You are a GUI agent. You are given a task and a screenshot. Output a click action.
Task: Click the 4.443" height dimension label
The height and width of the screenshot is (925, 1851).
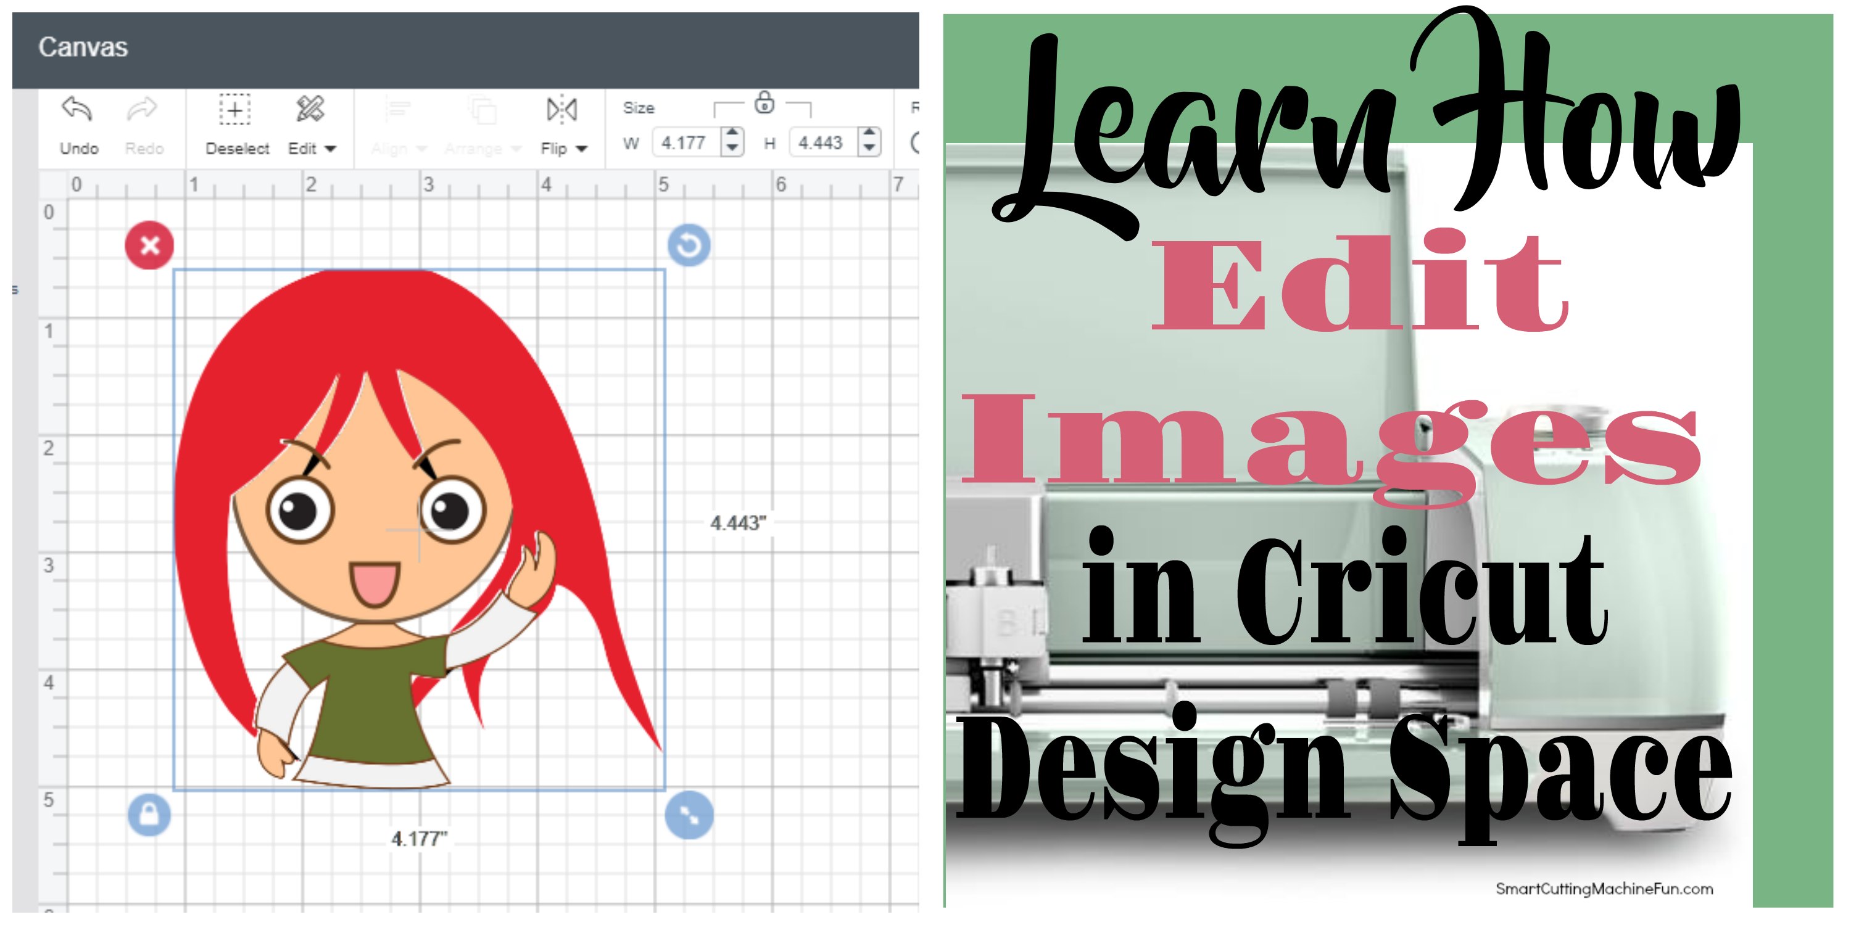click(738, 523)
